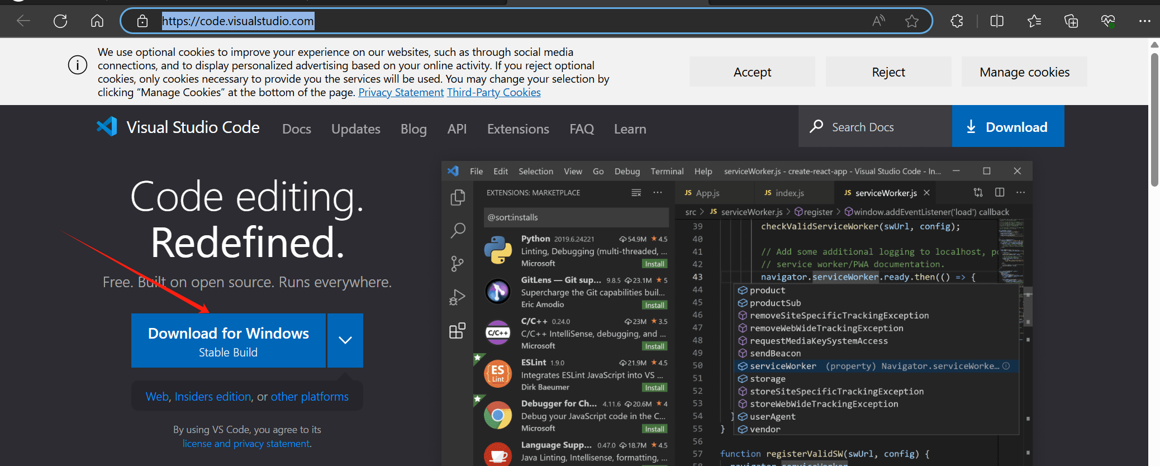Screen dimensions: 1160x466
Task: Click the serviceWorker.js tab in screenshot
Action: click(886, 193)
